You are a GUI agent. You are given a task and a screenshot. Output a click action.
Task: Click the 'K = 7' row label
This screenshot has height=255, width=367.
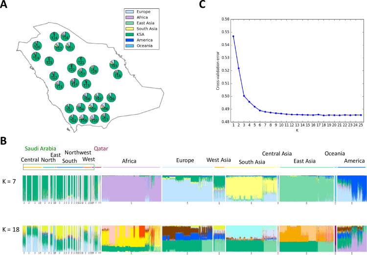(x=9, y=181)
